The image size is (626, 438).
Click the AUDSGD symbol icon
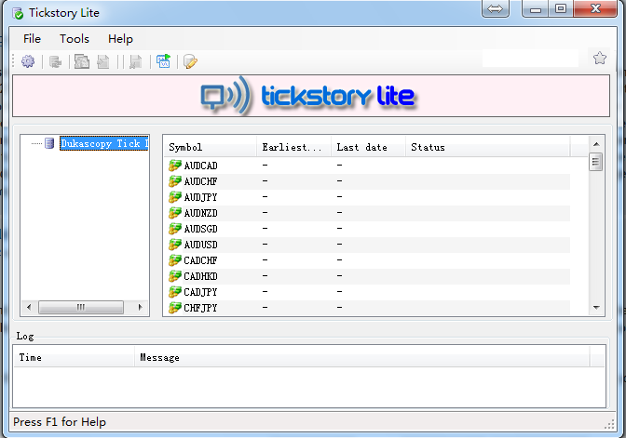point(175,229)
